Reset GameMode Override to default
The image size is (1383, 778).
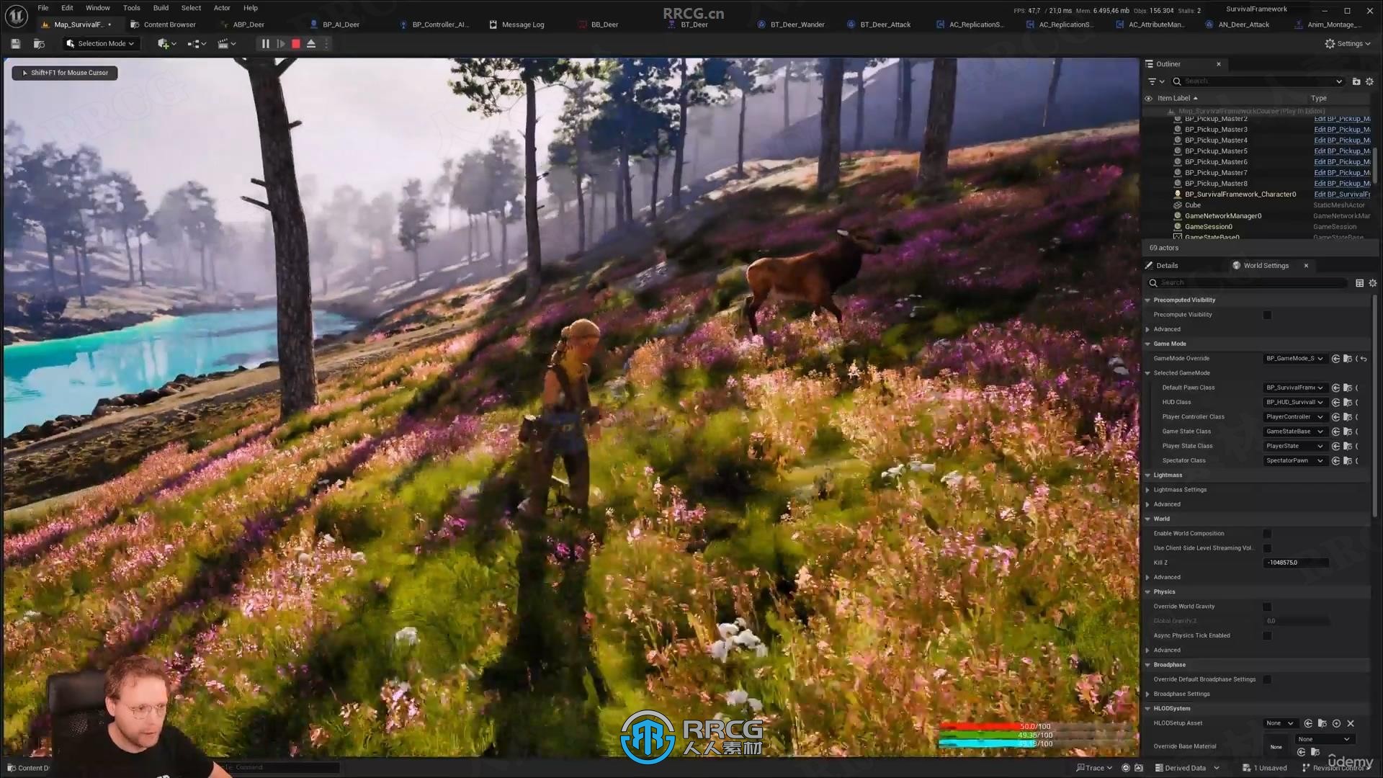point(1364,359)
